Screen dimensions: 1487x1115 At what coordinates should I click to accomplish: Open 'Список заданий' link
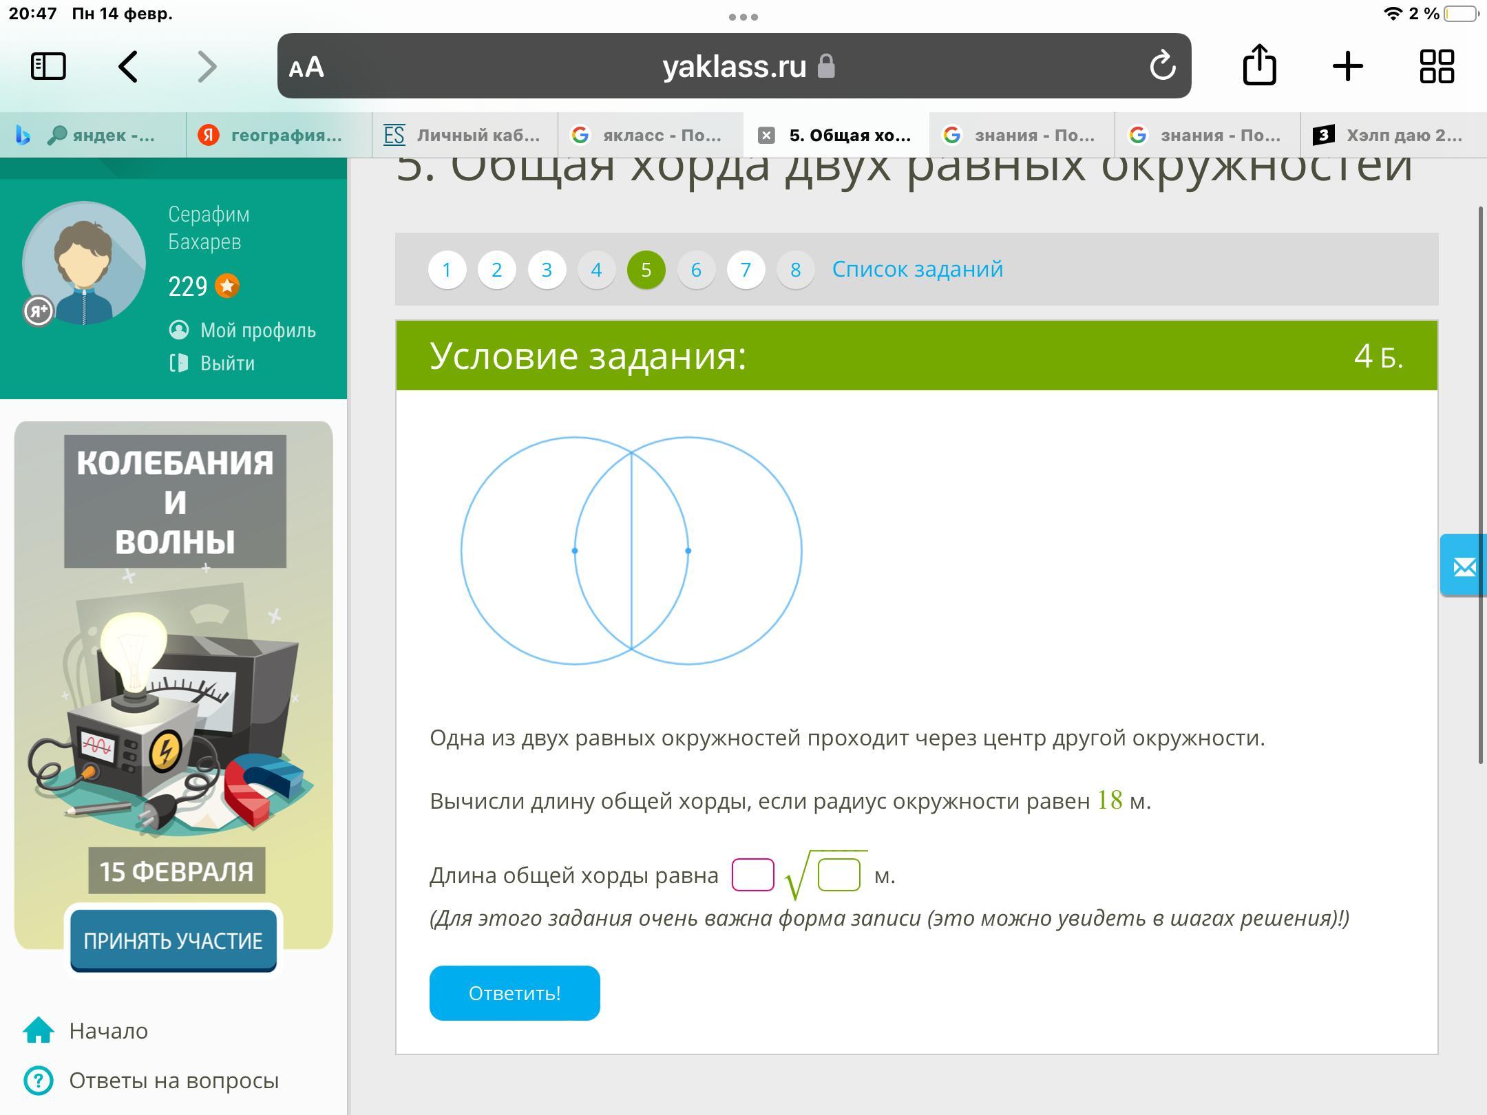pos(917,269)
